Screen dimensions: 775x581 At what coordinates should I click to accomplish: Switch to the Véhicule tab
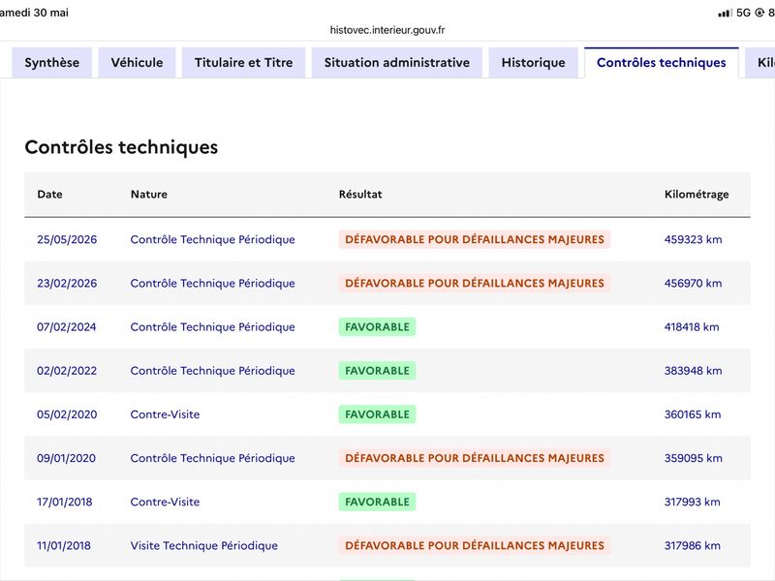(x=137, y=63)
